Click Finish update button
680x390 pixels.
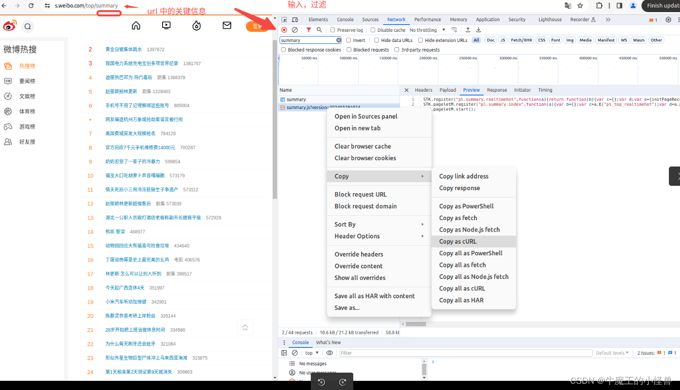(x=662, y=6)
